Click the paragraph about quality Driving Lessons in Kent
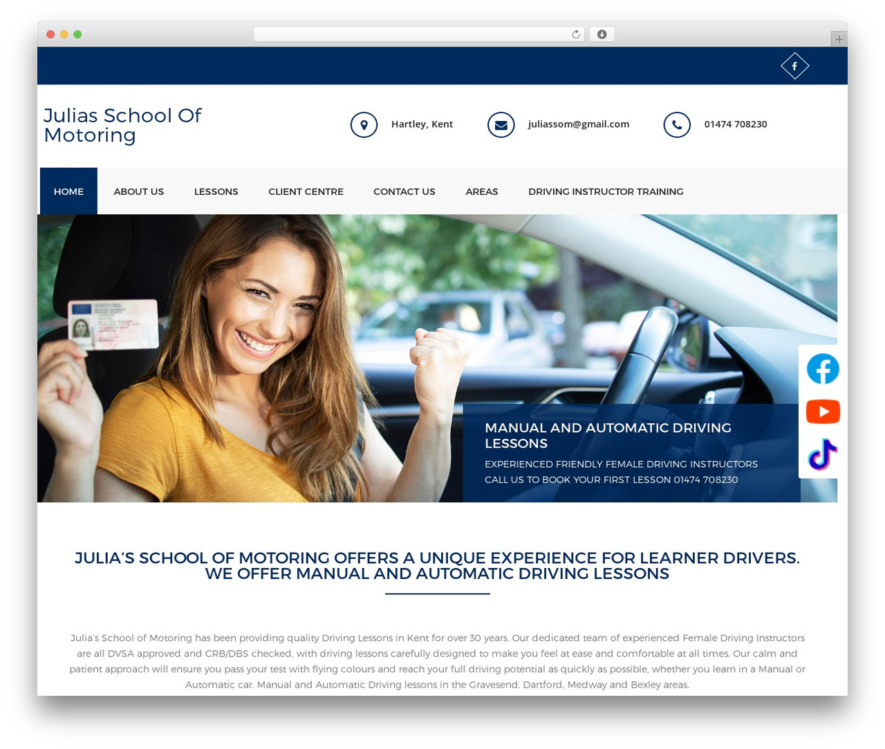Screen dimensions: 885x749 437,661
